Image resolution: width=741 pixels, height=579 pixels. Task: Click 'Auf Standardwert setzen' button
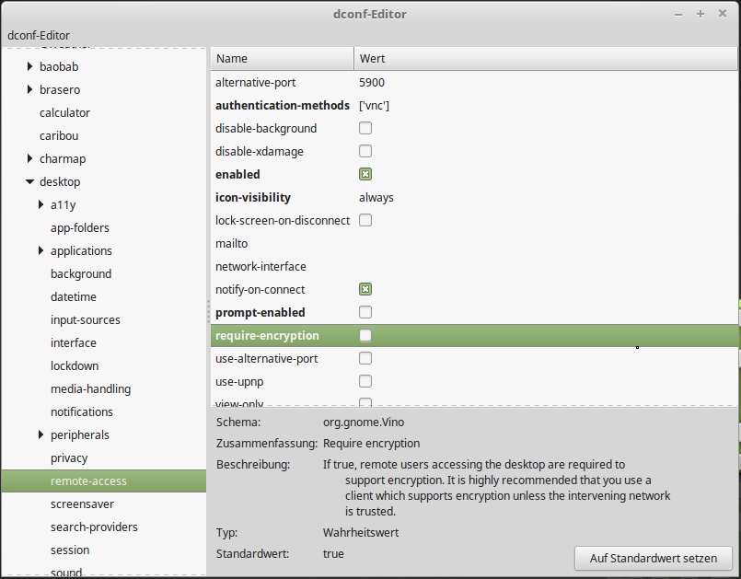[653, 558]
